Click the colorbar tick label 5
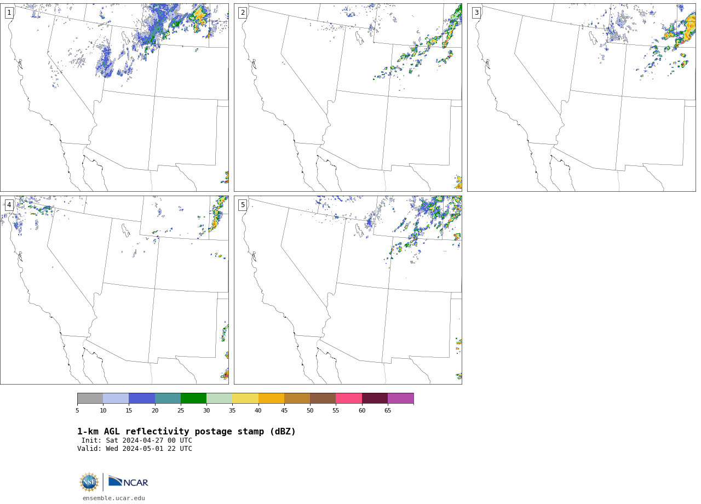Screen dimensions: 701x504 pos(77,411)
